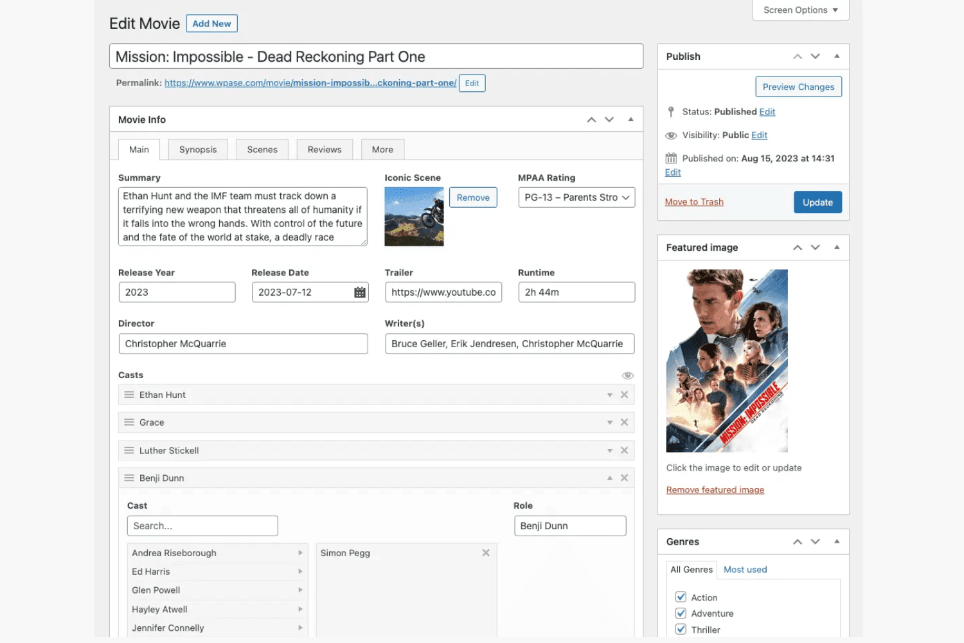The width and height of the screenshot is (964, 643).
Task: Remove the Ethan Hunt cast row
Action: [624, 395]
